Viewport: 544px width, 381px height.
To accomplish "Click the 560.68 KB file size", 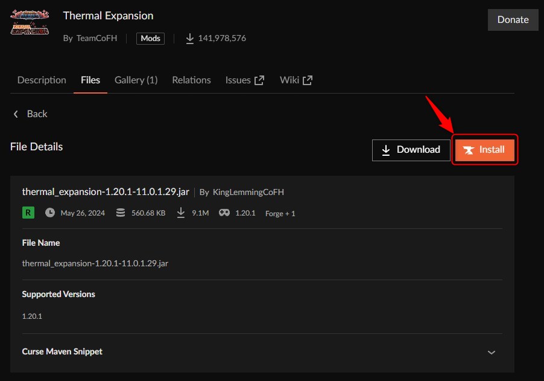I will point(148,213).
